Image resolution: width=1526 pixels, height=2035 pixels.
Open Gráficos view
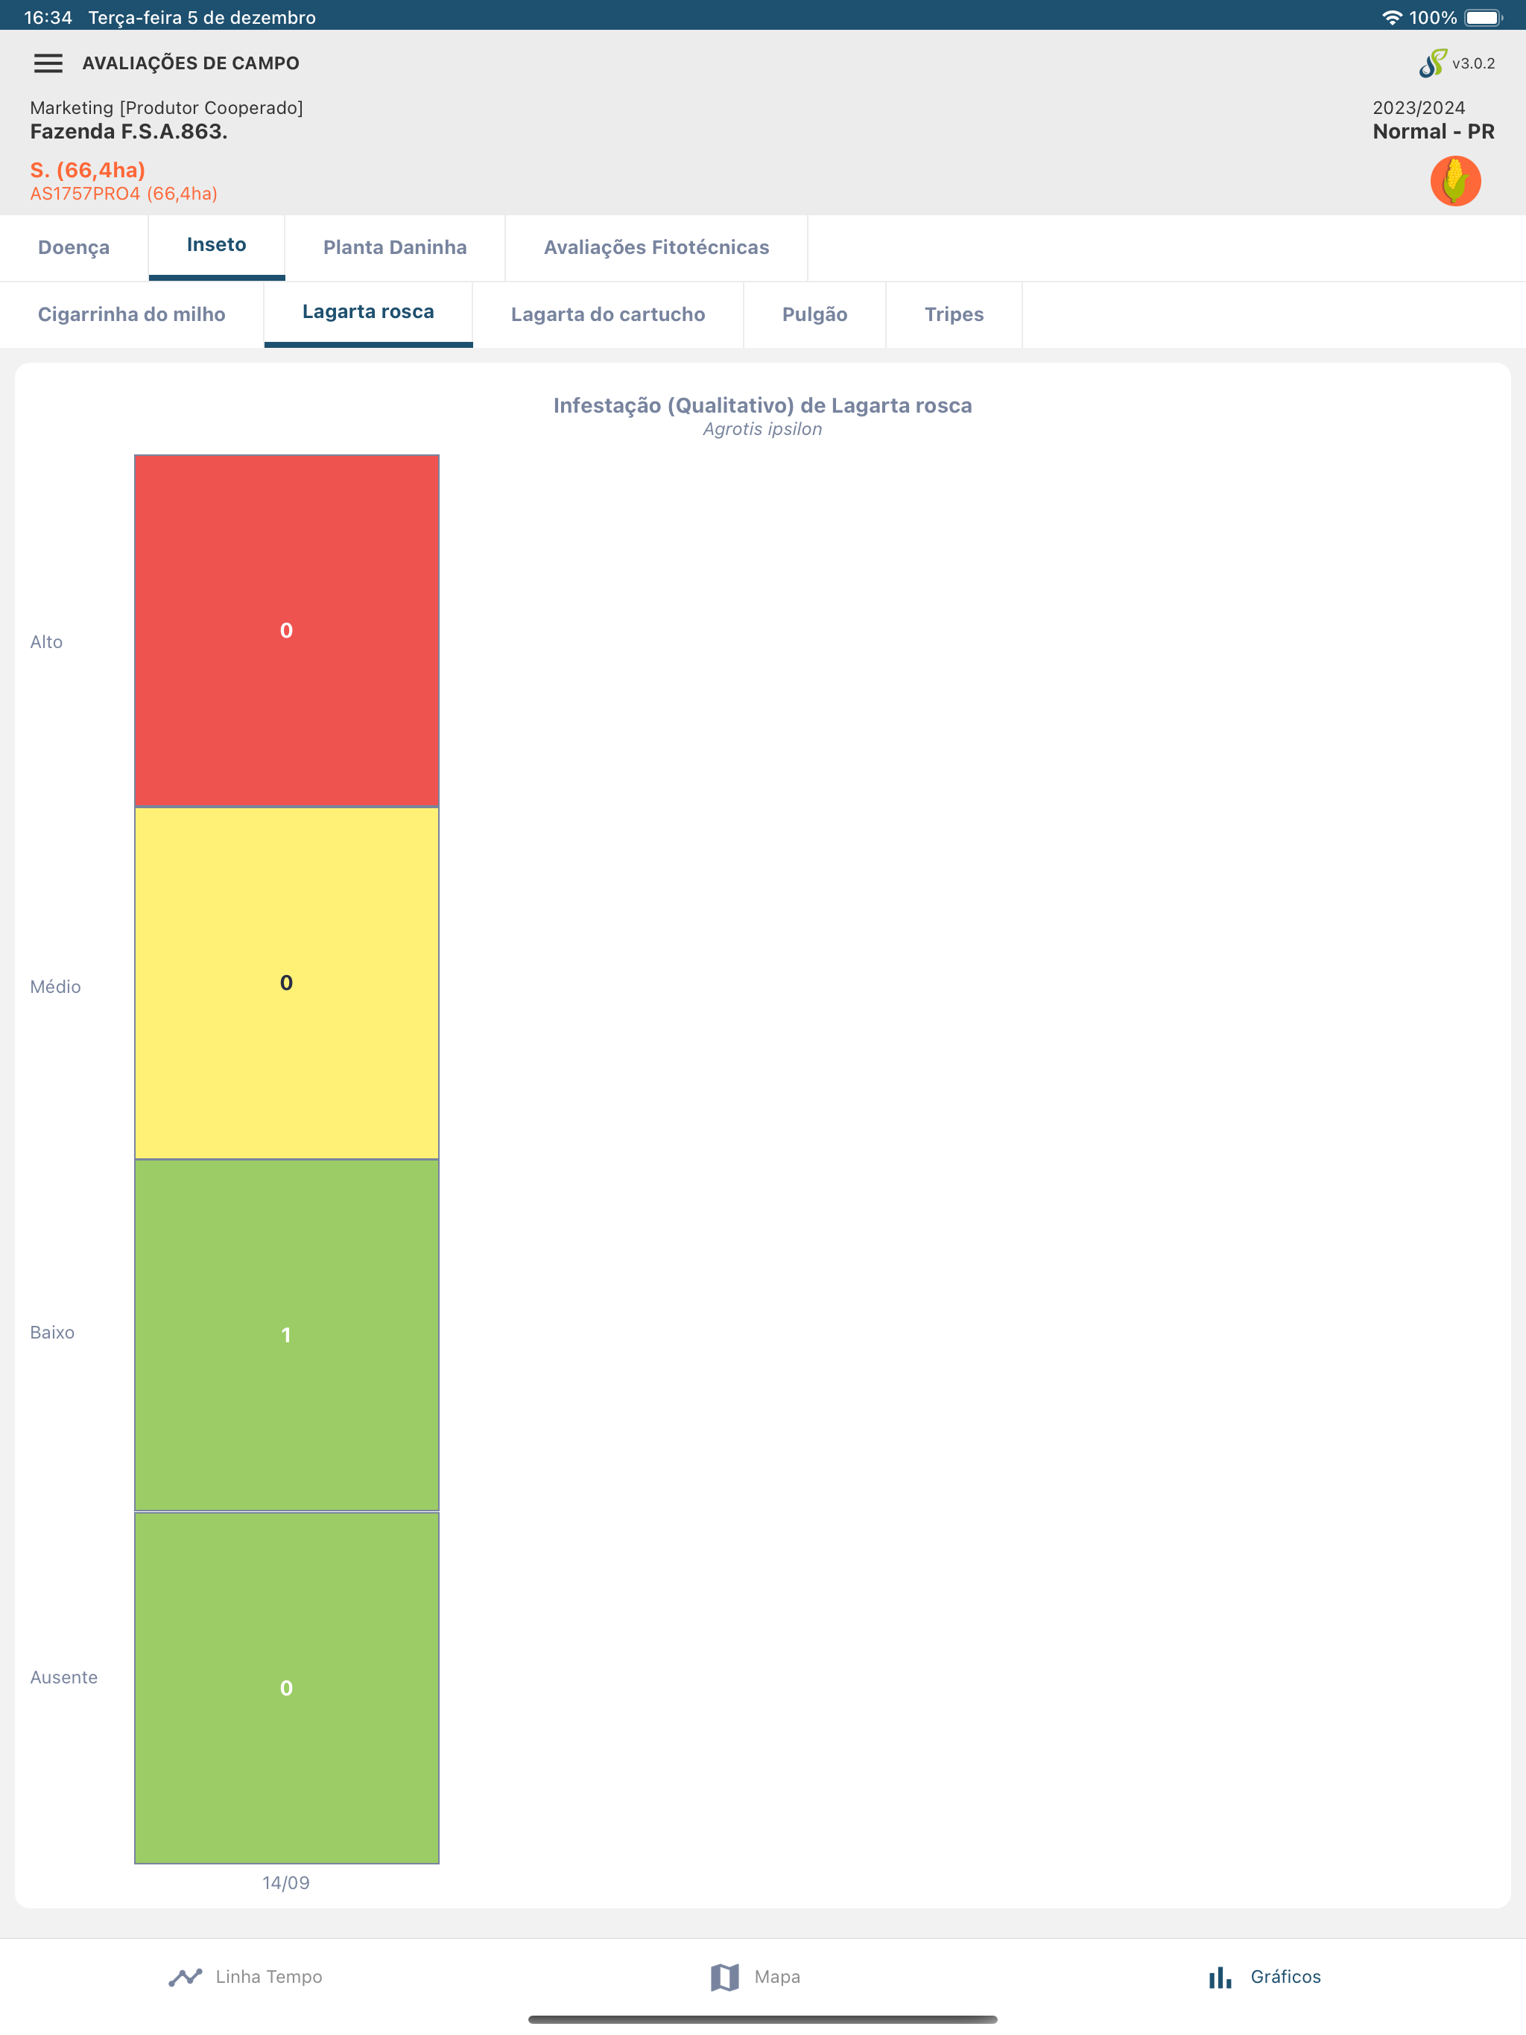pyautogui.click(x=1264, y=1976)
